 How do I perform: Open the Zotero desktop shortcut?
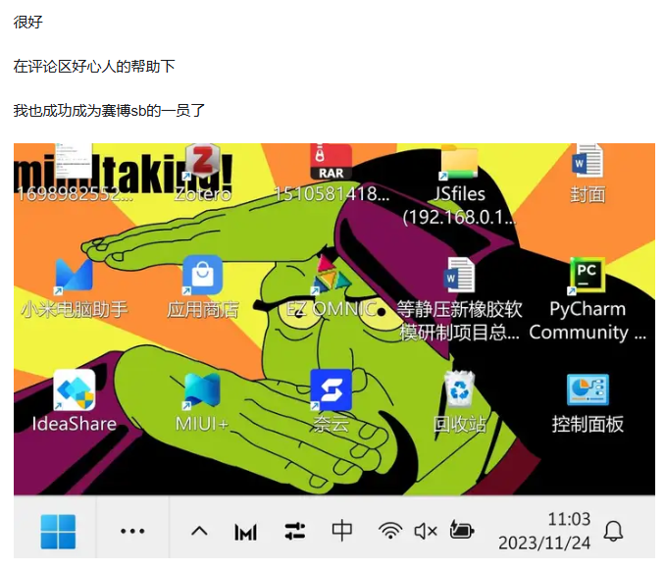coord(203,161)
